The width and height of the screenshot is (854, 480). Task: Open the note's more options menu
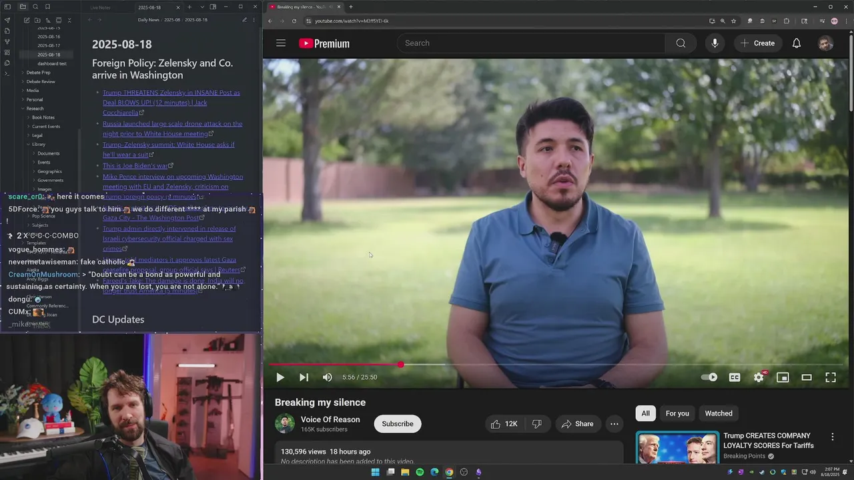254,20
